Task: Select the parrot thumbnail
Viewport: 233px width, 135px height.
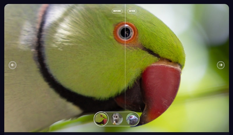Action: 101,119
